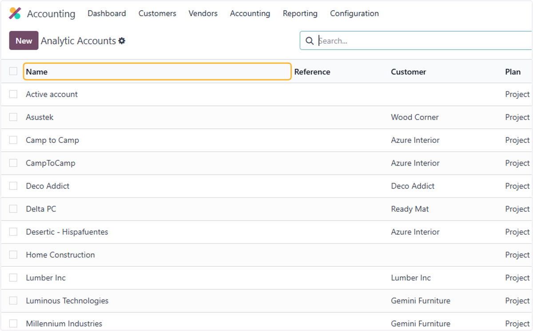Check the box for Deco Addict row
This screenshot has height=331, width=533.
click(13, 186)
